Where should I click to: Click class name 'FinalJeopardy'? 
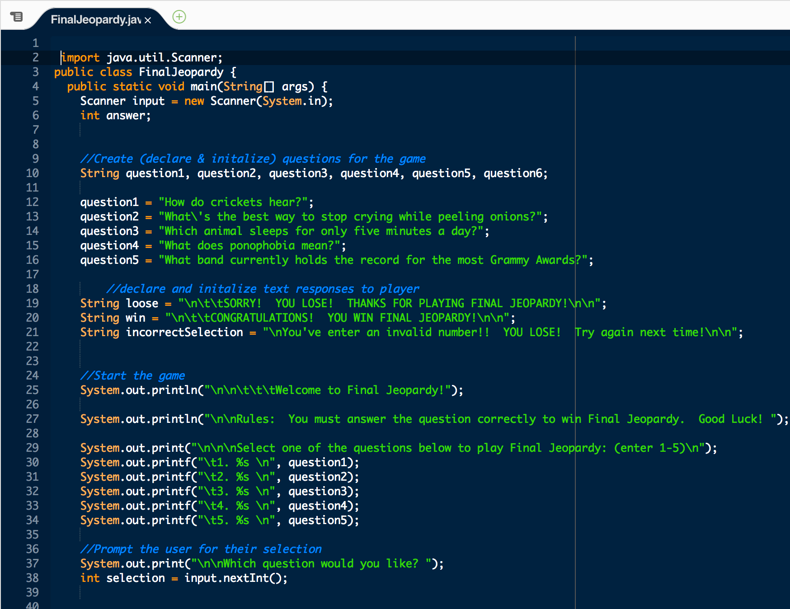[181, 72]
